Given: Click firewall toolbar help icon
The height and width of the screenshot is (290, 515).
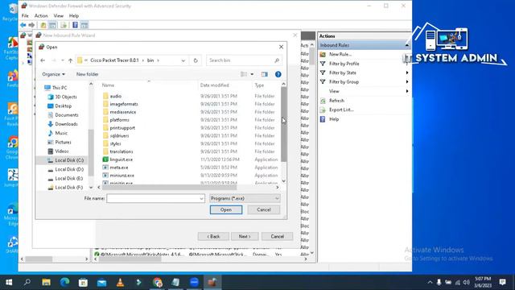Looking at the screenshot, I should coord(75,25).
